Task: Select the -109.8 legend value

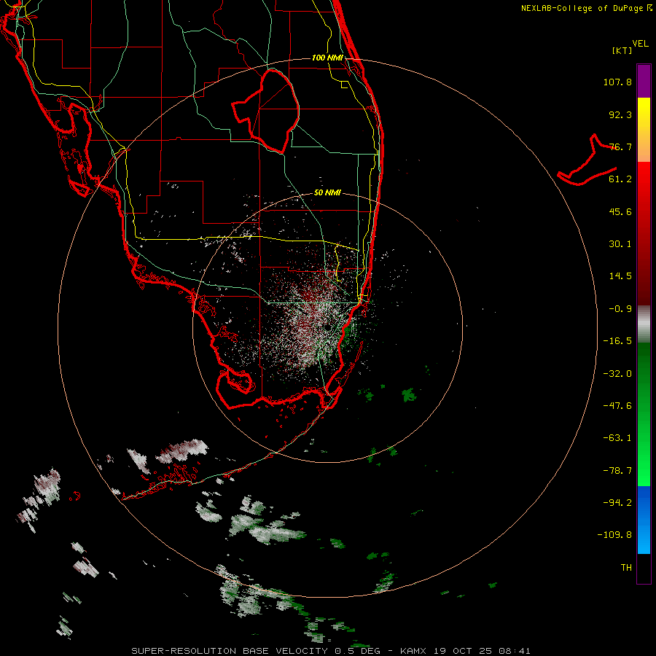Action: (x=615, y=535)
